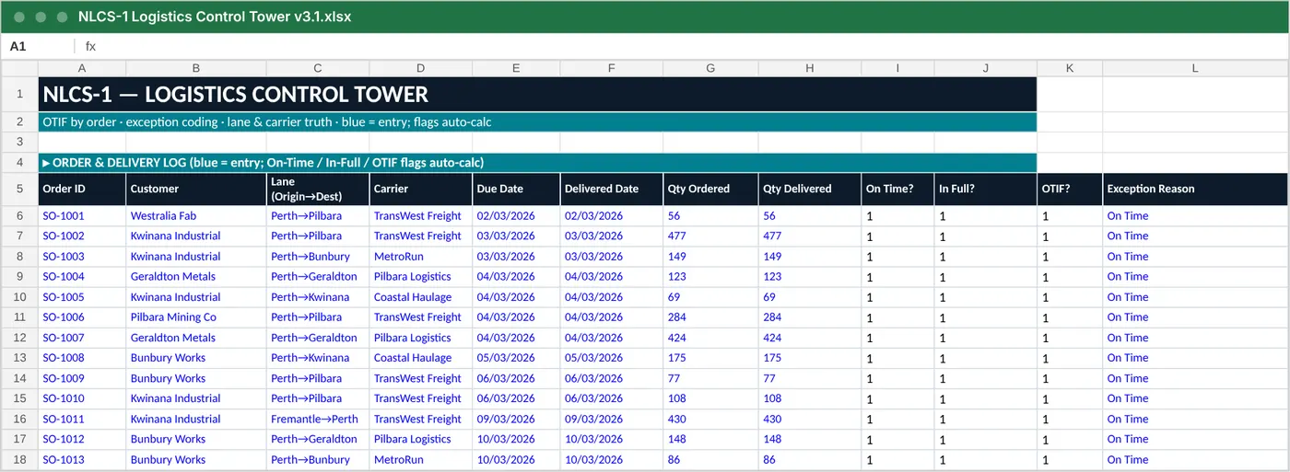Select column B header

tap(196, 68)
